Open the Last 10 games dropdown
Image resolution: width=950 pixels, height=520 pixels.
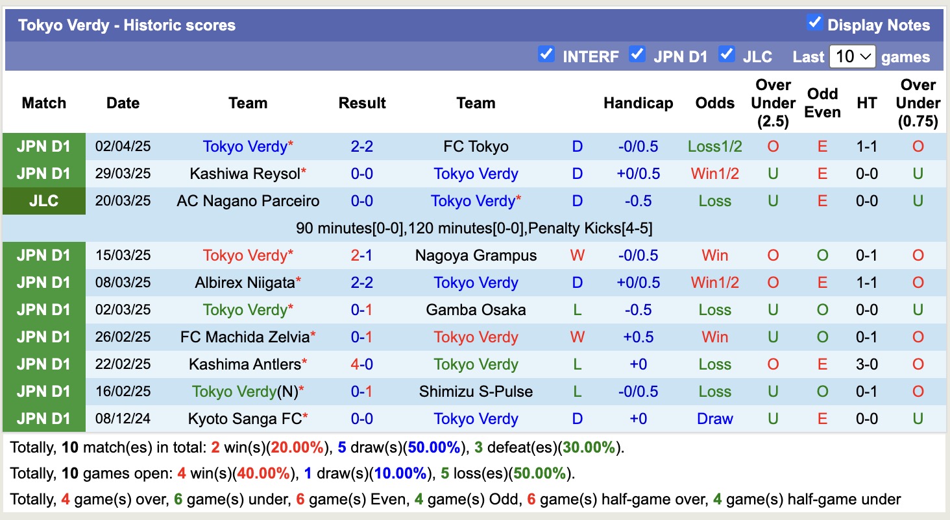pos(852,56)
